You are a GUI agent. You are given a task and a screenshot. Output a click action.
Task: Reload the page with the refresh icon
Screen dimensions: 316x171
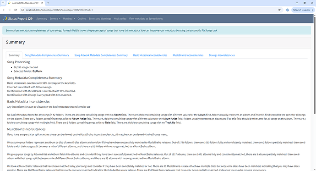click(x=15, y=10)
